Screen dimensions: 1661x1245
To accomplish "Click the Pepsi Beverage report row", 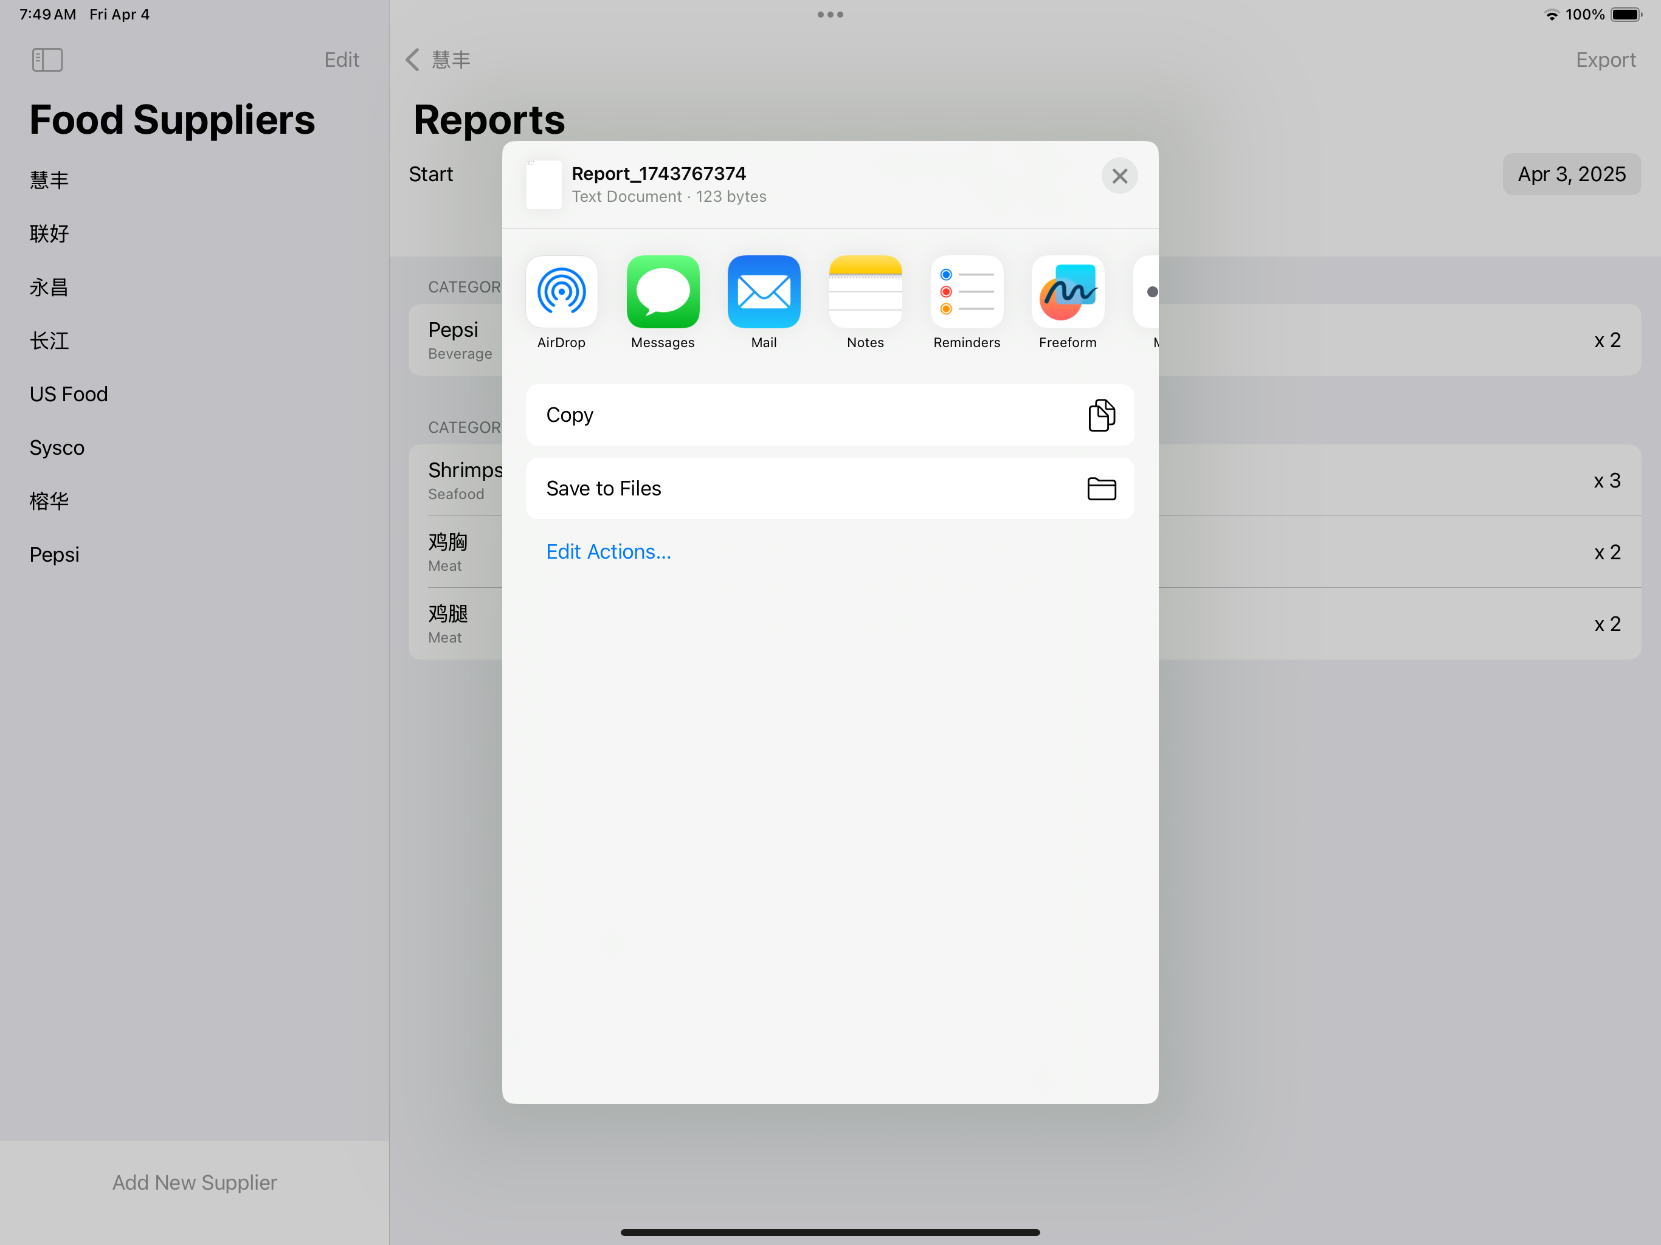I will [1024, 340].
